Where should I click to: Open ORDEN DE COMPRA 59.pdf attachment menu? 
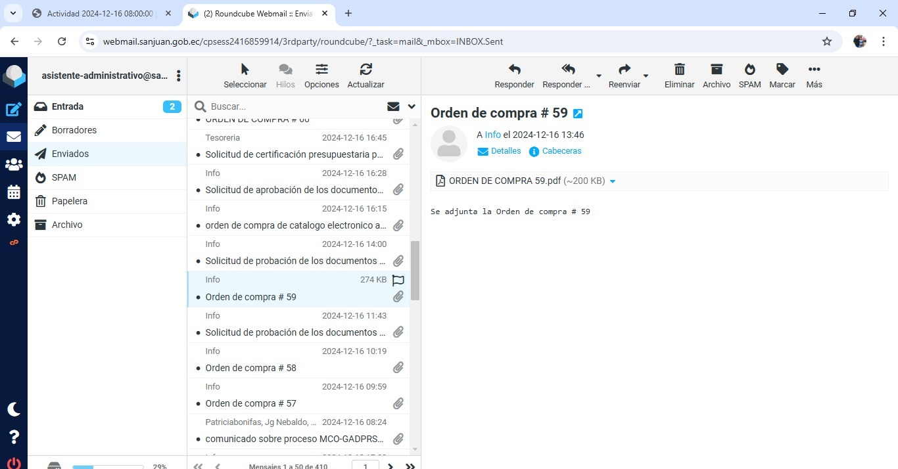coord(613,181)
